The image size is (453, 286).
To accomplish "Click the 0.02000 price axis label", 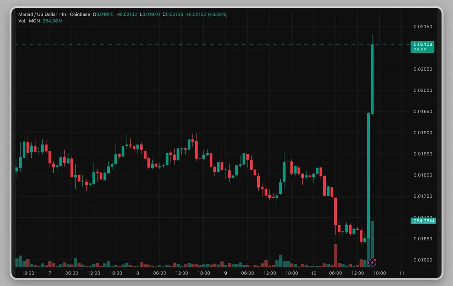I will coord(423,90).
